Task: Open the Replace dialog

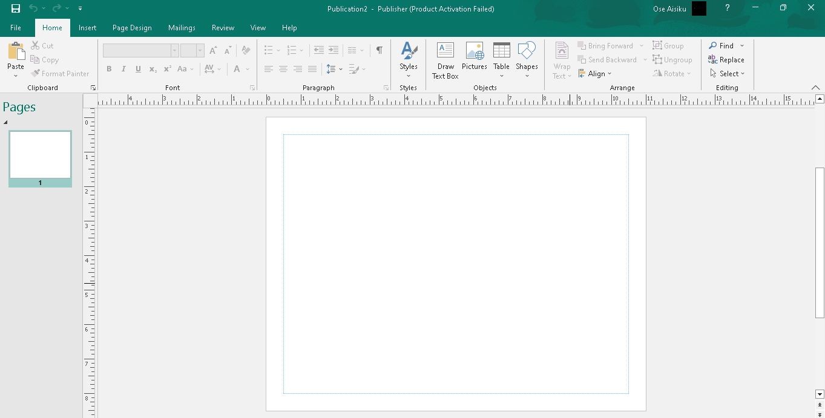Action: pos(726,60)
